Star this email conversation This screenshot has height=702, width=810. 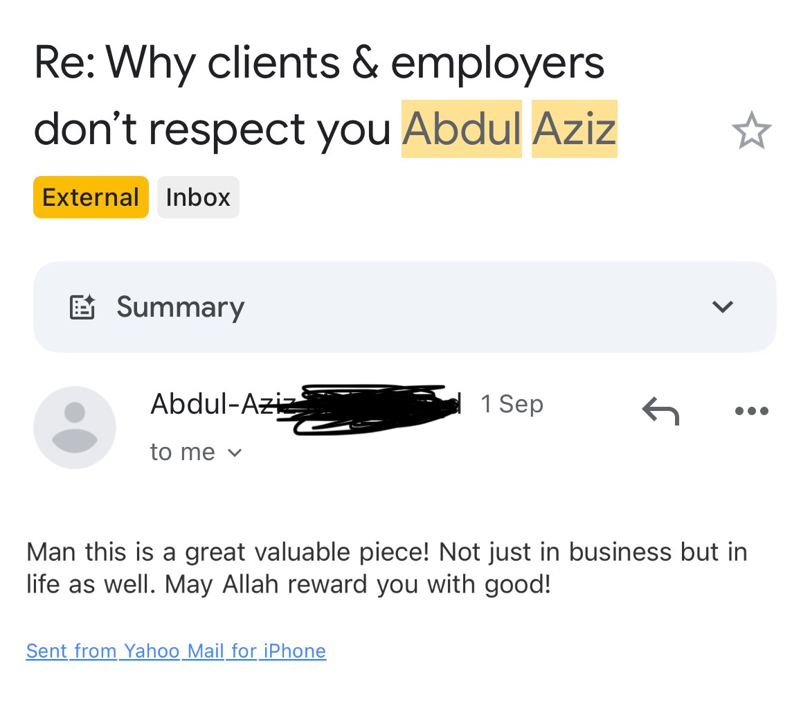click(751, 132)
